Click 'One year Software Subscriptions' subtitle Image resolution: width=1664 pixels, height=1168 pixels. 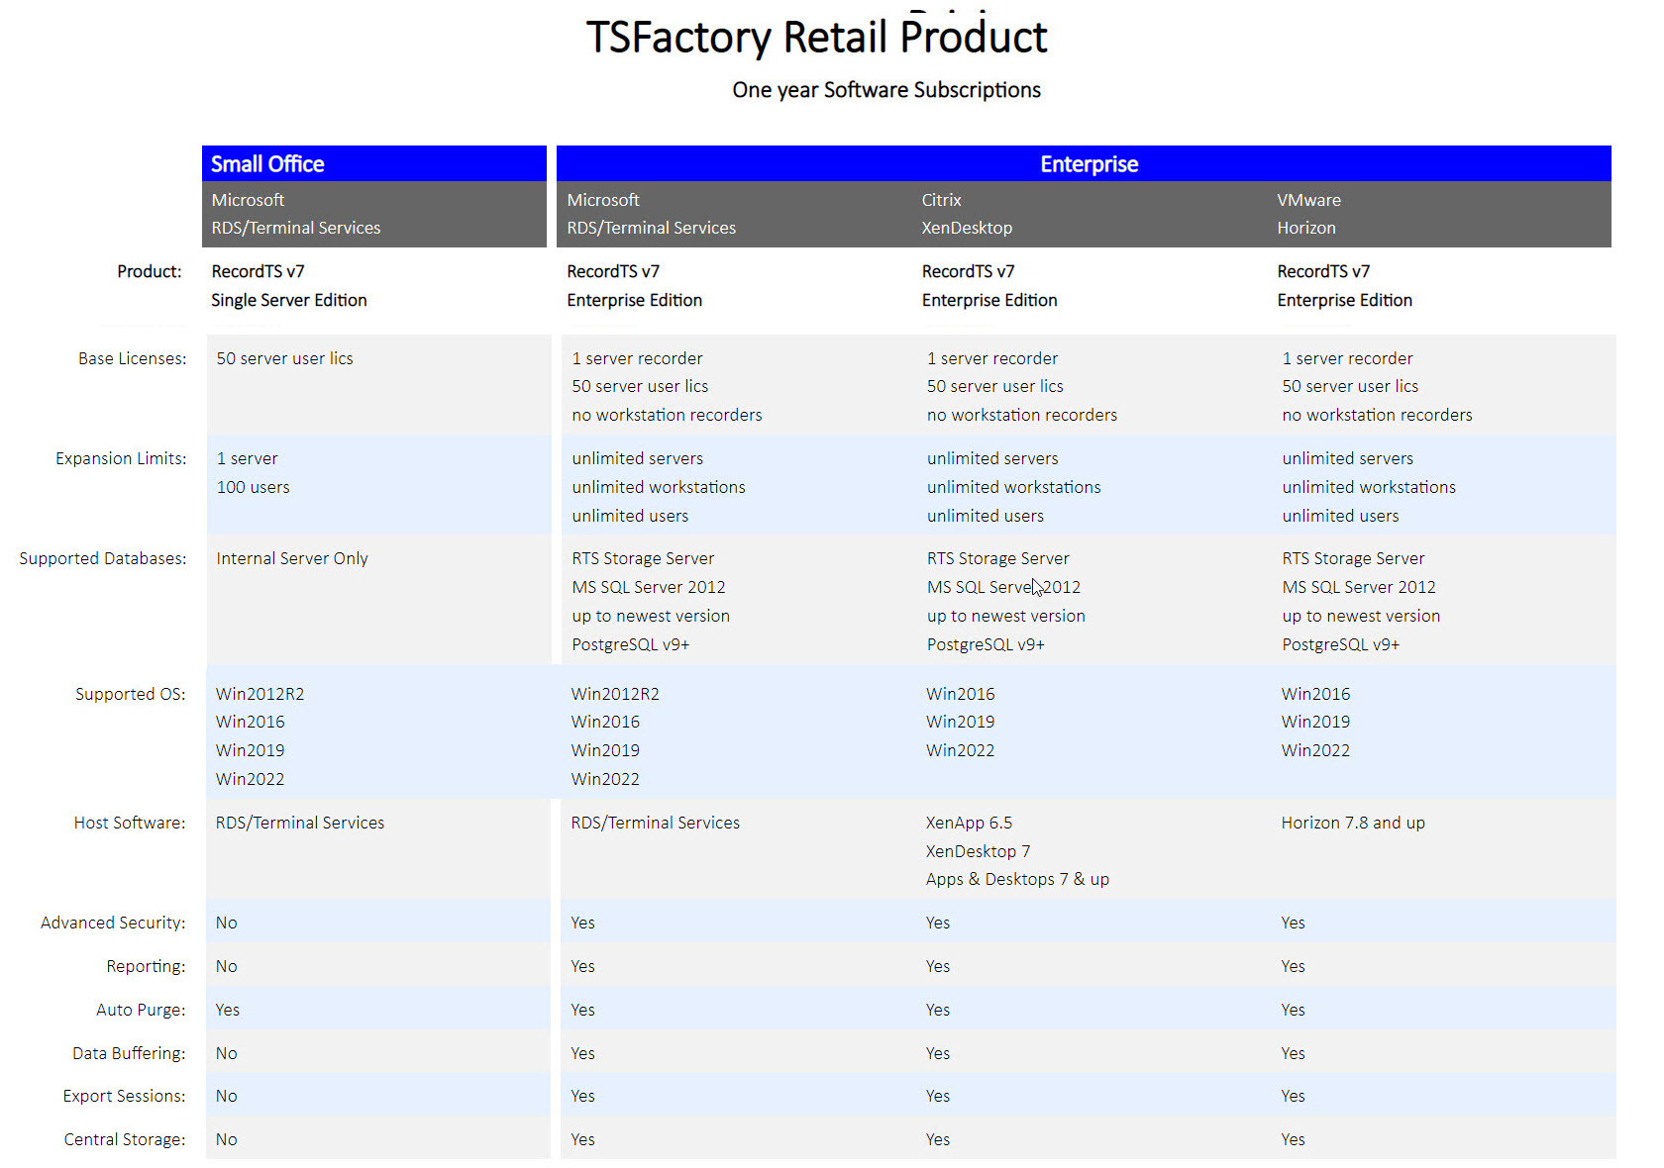click(886, 90)
